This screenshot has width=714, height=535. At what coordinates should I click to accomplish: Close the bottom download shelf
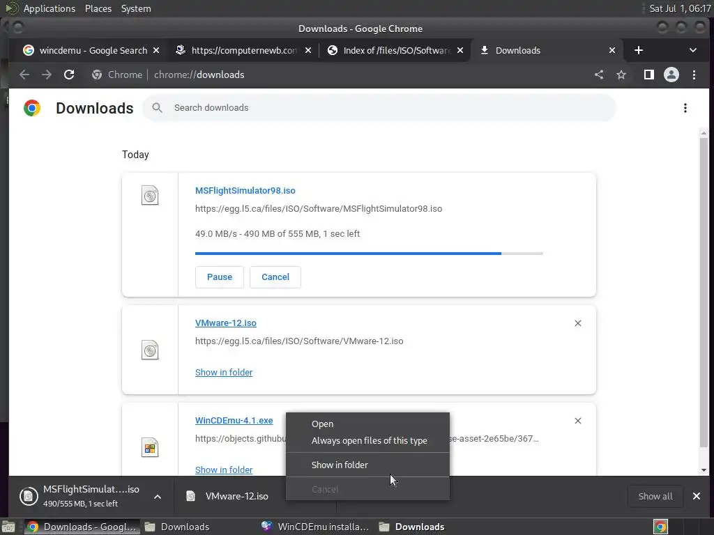(697, 496)
